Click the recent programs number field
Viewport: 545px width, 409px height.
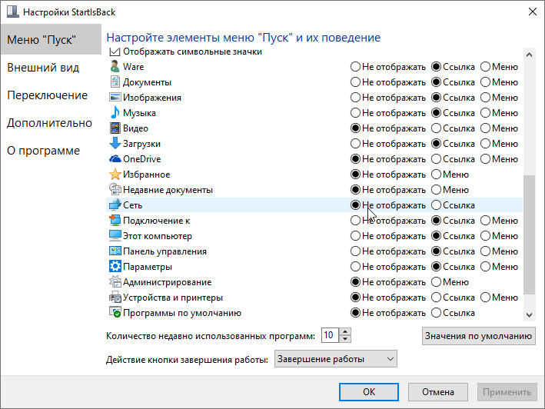pyautogui.click(x=329, y=335)
